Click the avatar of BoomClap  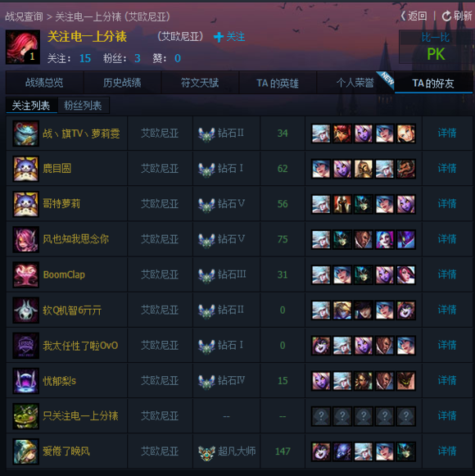[26, 274]
